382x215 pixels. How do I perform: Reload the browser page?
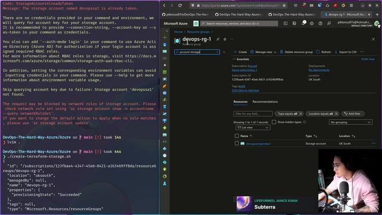tap(180, 5)
